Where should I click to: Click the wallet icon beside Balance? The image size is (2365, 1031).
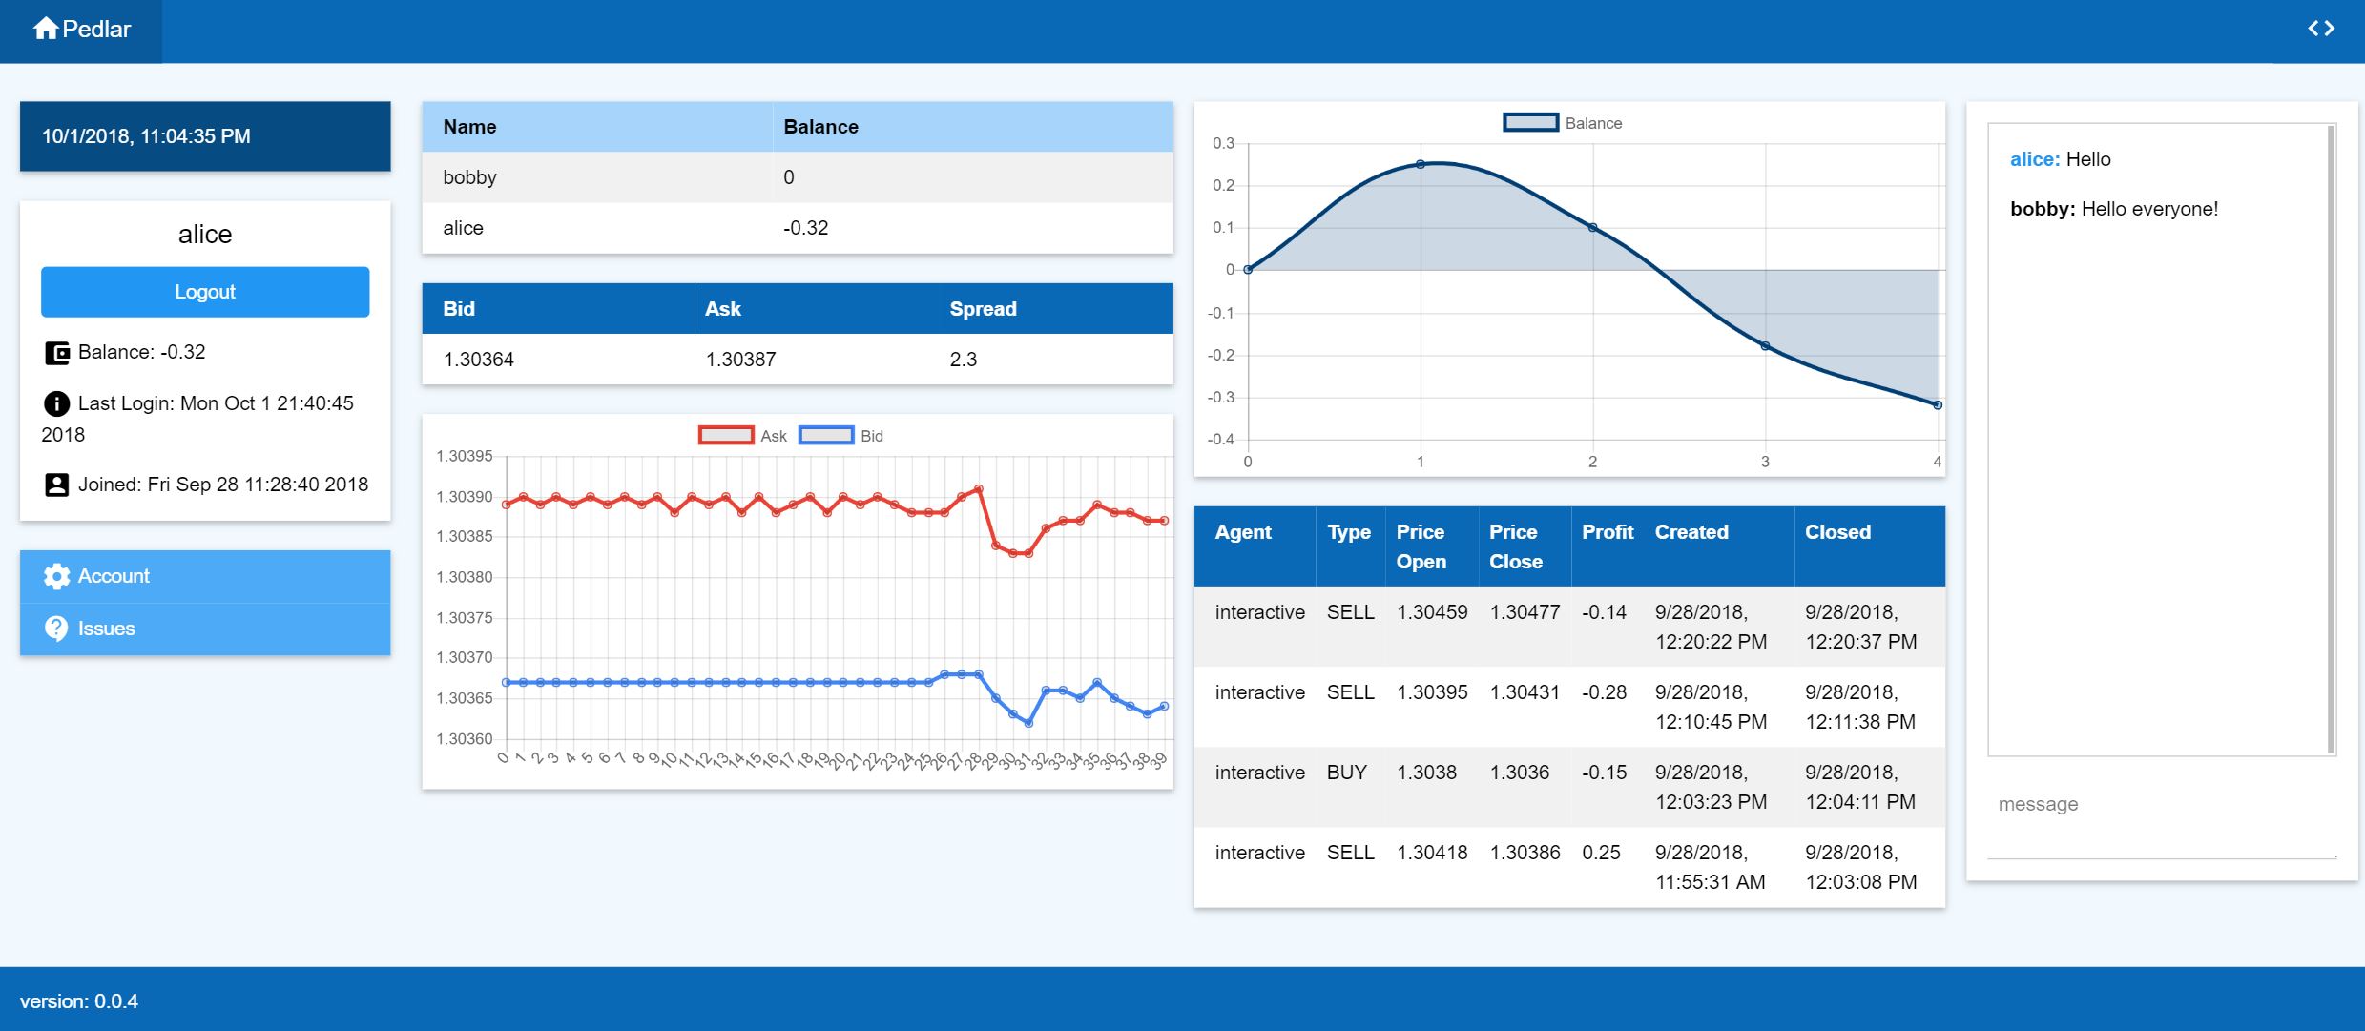point(57,353)
